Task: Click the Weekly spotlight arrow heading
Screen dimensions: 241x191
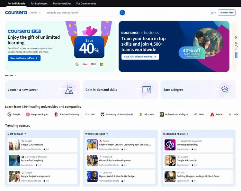Action: [x=96, y=134]
